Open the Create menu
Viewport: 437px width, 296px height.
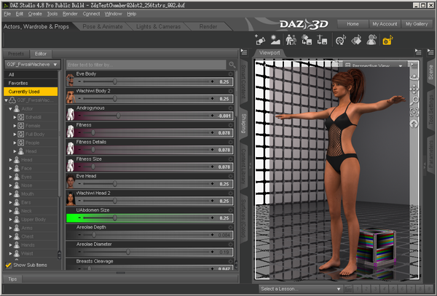[x=35, y=14]
